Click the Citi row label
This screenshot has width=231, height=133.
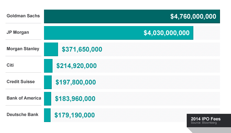point(10,65)
